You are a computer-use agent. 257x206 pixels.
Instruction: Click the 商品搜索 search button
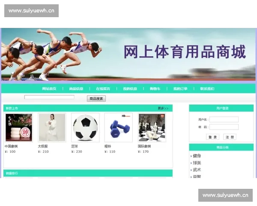[96, 99]
